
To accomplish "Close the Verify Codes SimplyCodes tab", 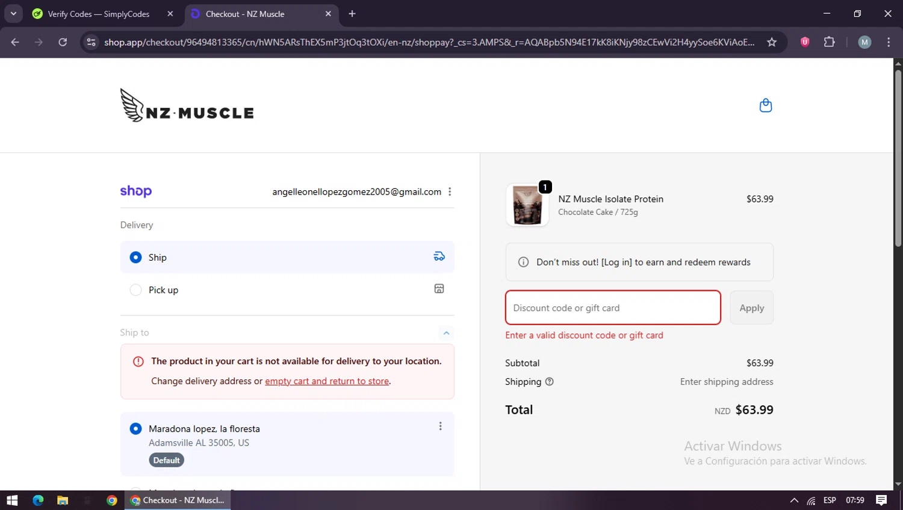I will coord(170,14).
